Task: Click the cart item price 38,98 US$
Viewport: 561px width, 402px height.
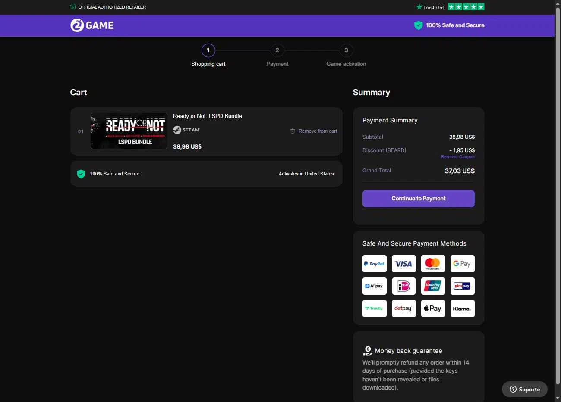Action: point(187,146)
